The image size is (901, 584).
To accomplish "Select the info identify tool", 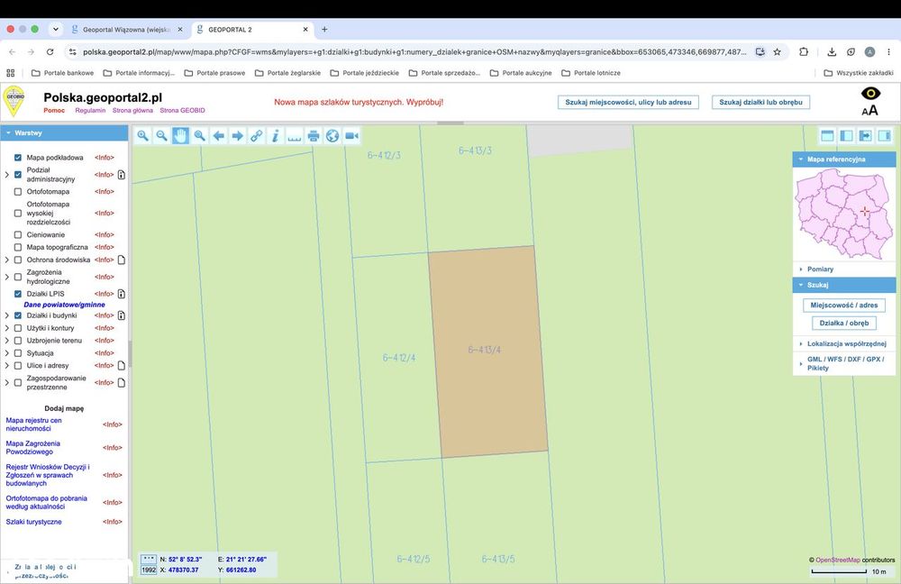I will tap(275, 136).
